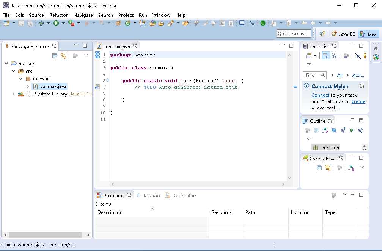The image size is (382, 251).
Task: Click the Open Perspective icon beside Java EE
Action: tap(322, 34)
